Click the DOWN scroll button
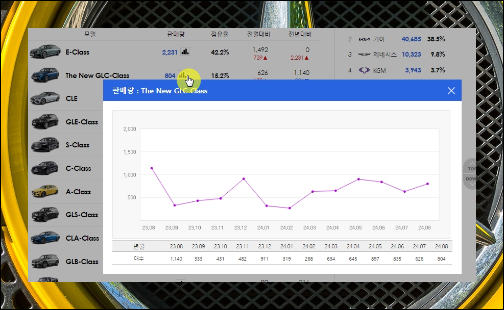This screenshot has height=310, width=504. 471,182
